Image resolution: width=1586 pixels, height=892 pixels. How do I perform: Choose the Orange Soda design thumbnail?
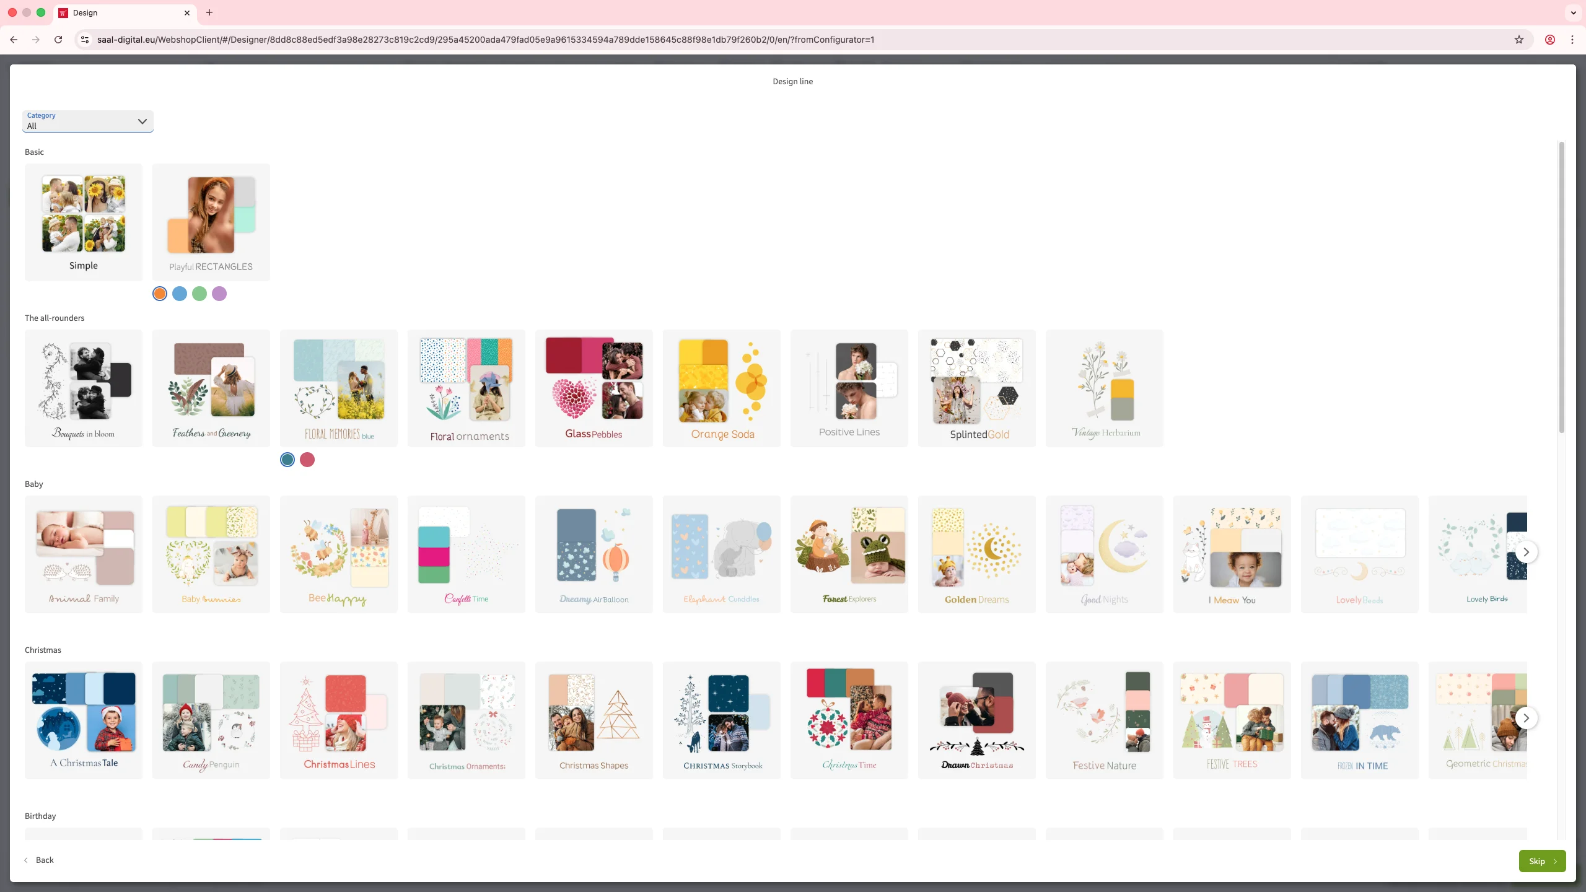(x=721, y=388)
